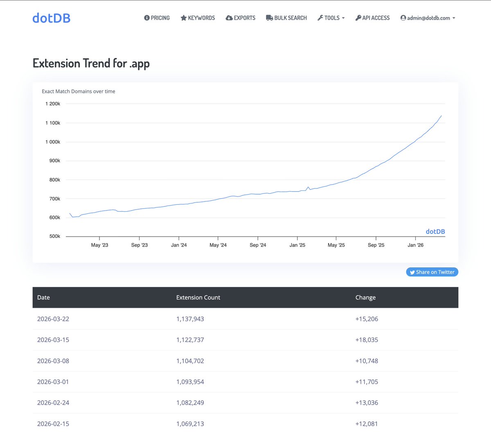Expand the TOOLS dropdown caret
Image resolution: width=491 pixels, height=432 pixels.
pyautogui.click(x=343, y=18)
